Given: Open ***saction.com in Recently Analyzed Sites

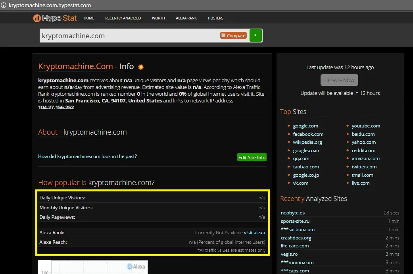Looking at the screenshot, I should pos(298,230).
